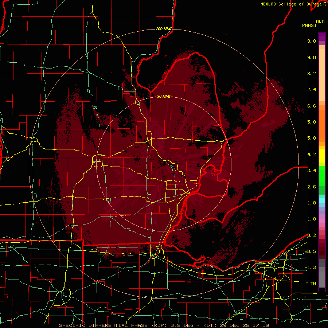Click the 1.0 scale value
Screen dimensions: 328x328
coord(312,219)
